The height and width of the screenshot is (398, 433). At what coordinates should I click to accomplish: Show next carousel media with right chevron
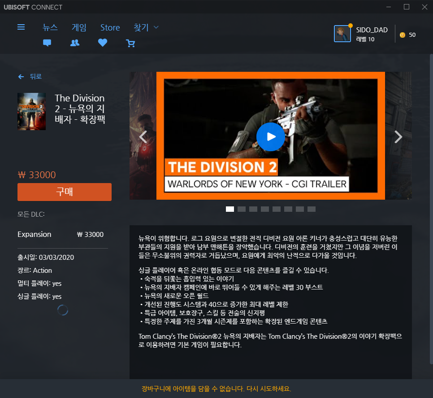[x=398, y=136]
